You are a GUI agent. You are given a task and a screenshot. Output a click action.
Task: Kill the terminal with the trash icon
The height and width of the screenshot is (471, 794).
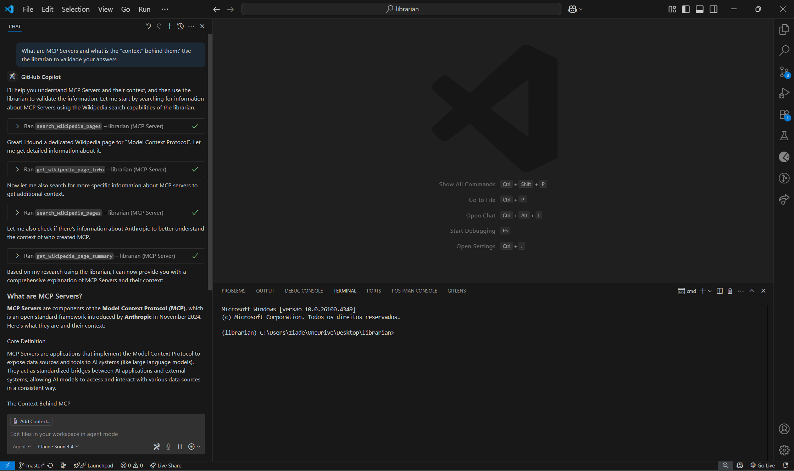click(x=730, y=291)
